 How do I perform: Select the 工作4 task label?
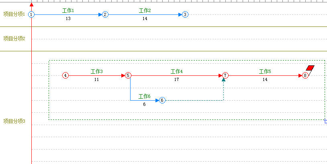tap(177, 71)
